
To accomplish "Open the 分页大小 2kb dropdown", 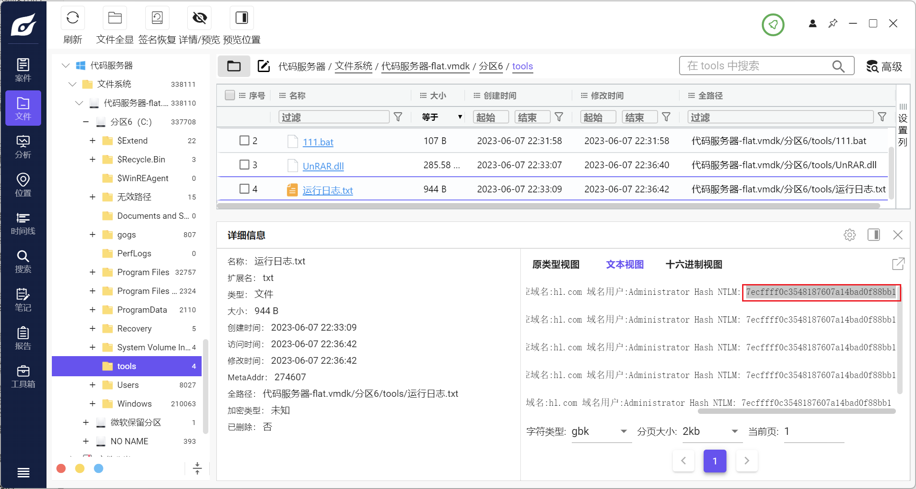I will coord(712,431).
